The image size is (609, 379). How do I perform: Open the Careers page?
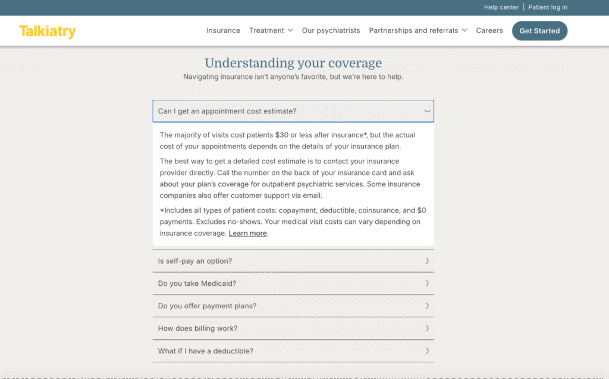(489, 31)
